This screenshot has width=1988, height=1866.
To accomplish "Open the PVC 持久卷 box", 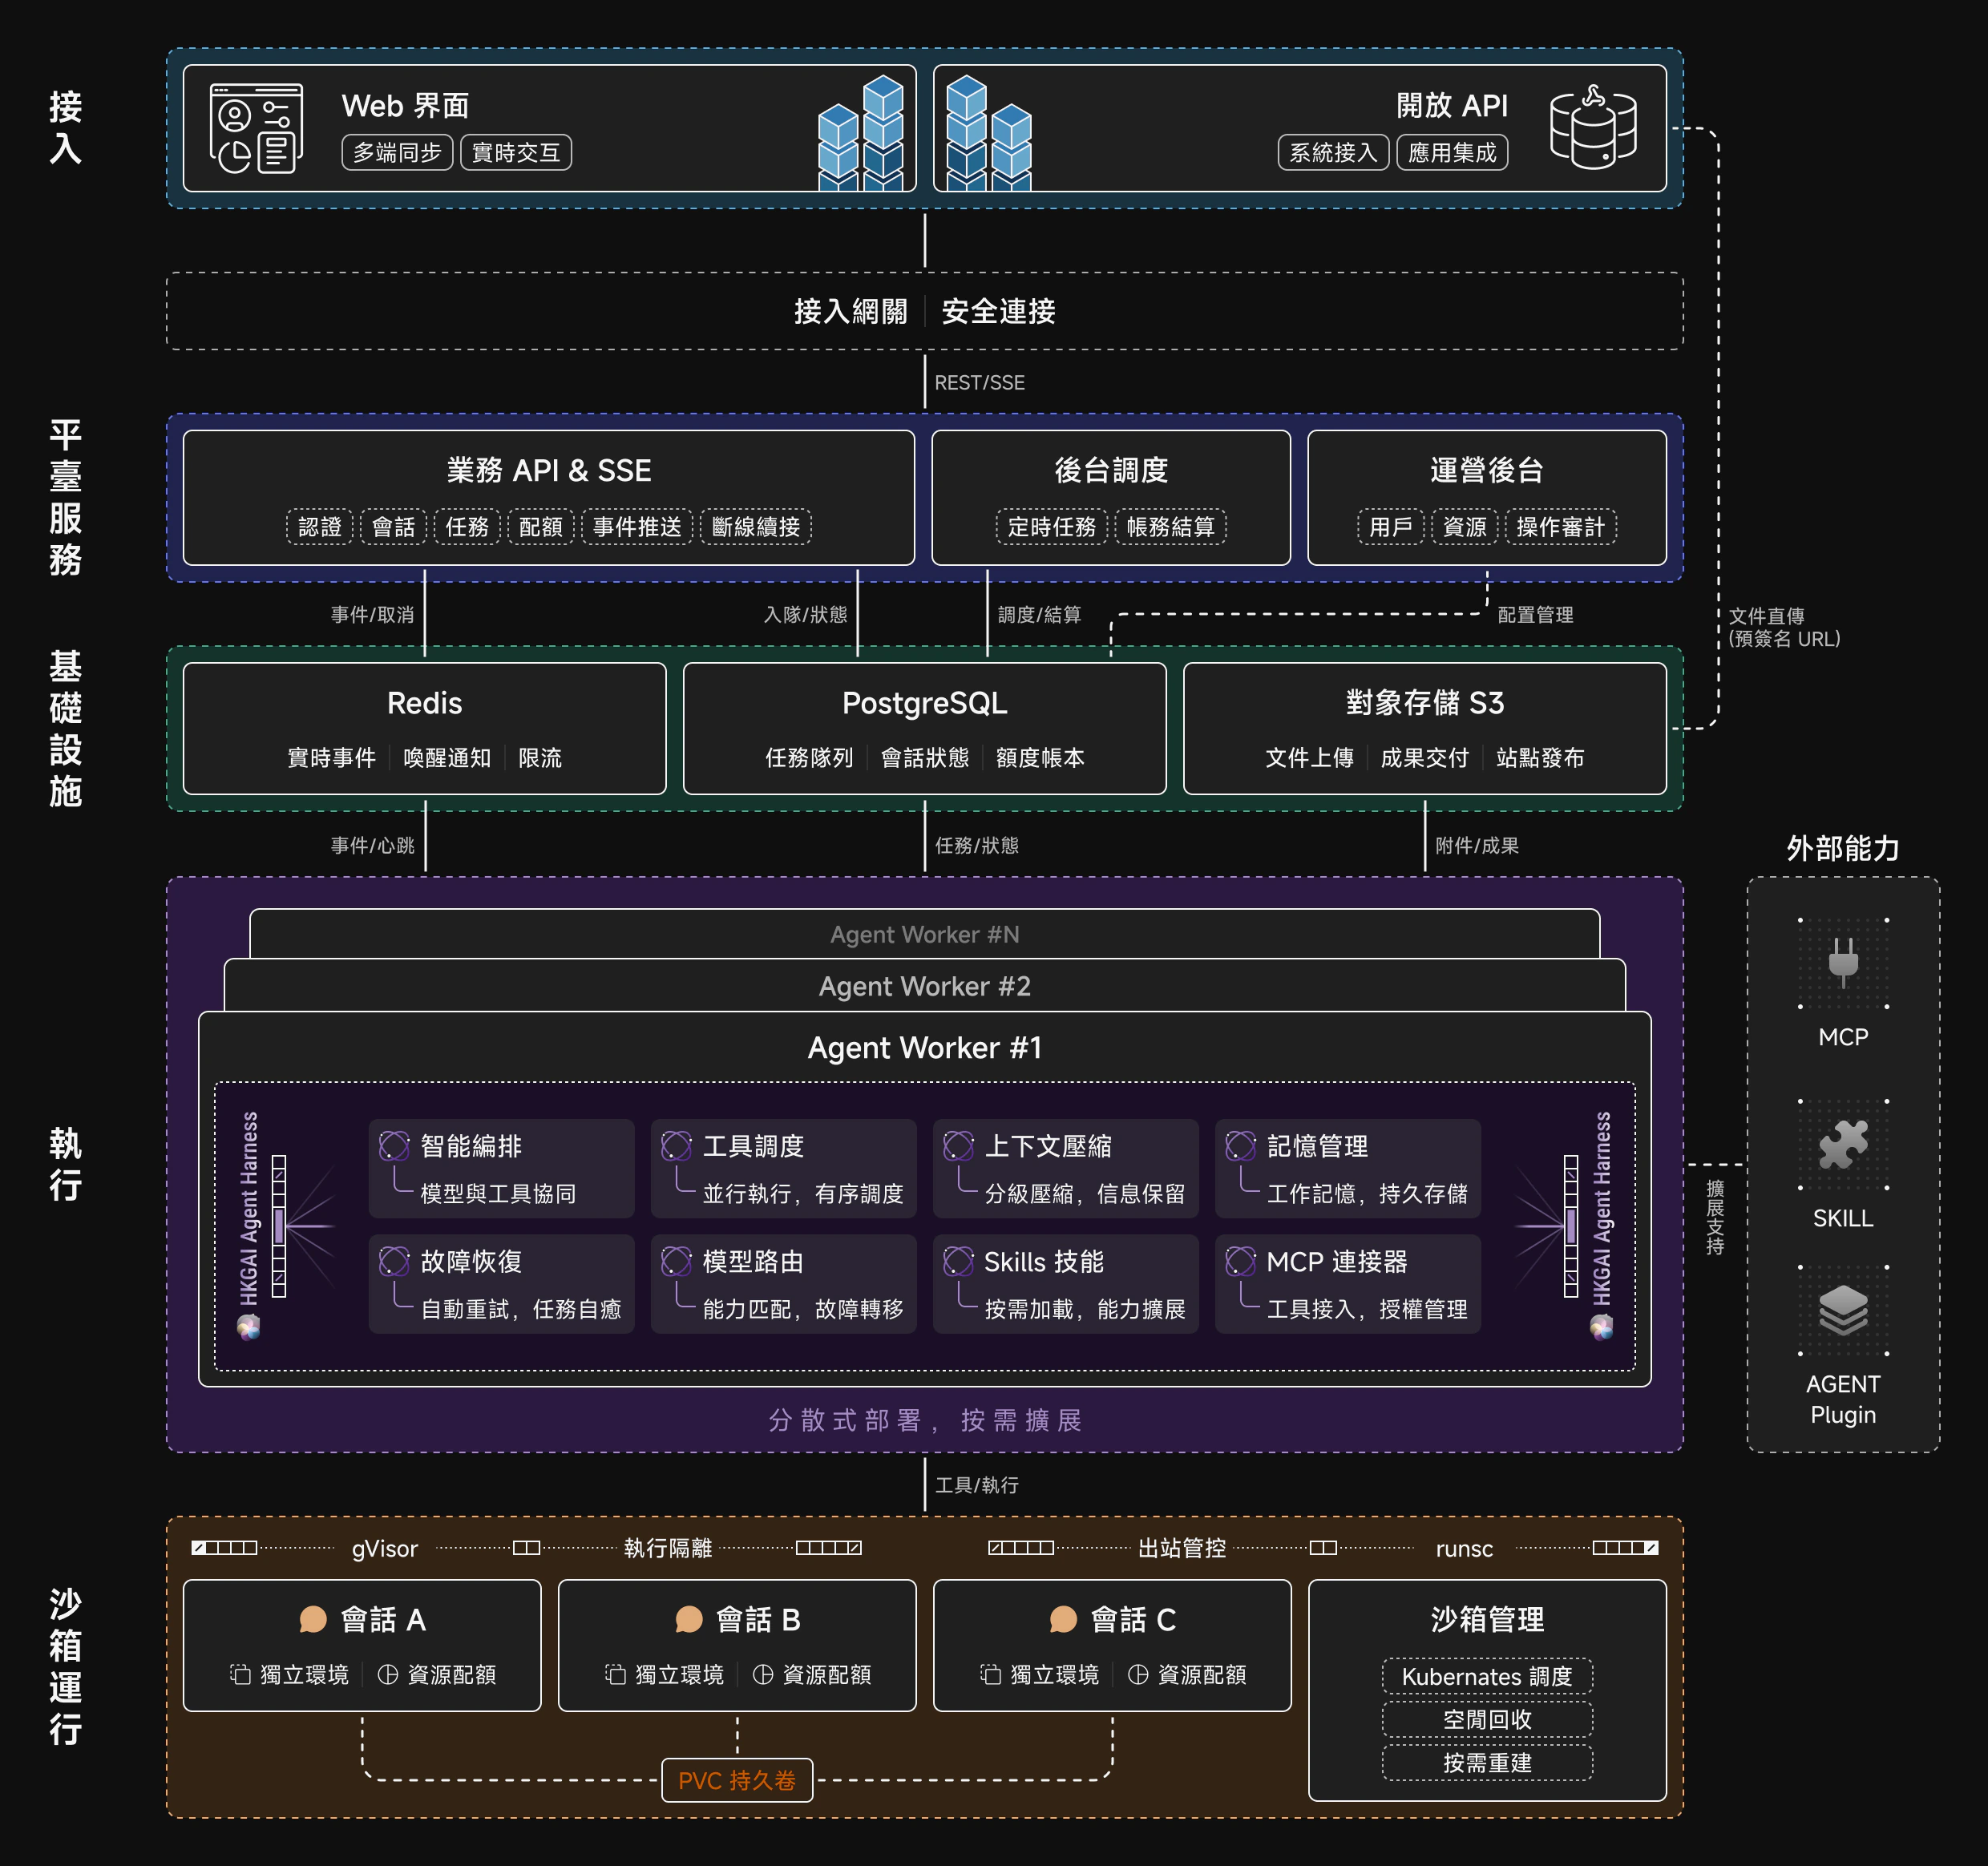I will 737,1780.
